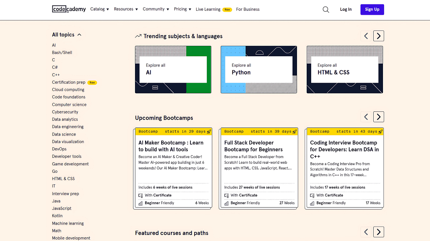The height and width of the screenshot is (241, 430).
Task: Click next arrow for Trending subjects
Action: coord(379,36)
